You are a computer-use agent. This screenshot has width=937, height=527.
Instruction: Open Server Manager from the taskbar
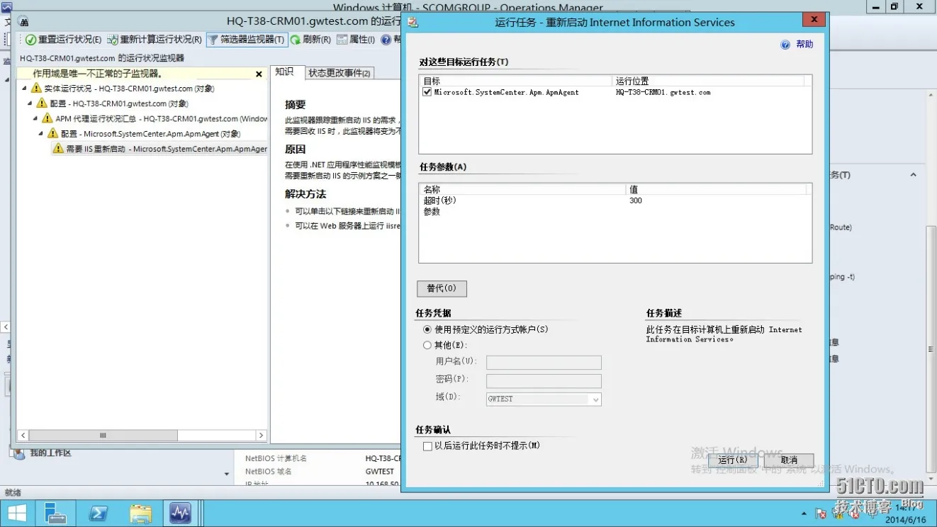coord(55,514)
